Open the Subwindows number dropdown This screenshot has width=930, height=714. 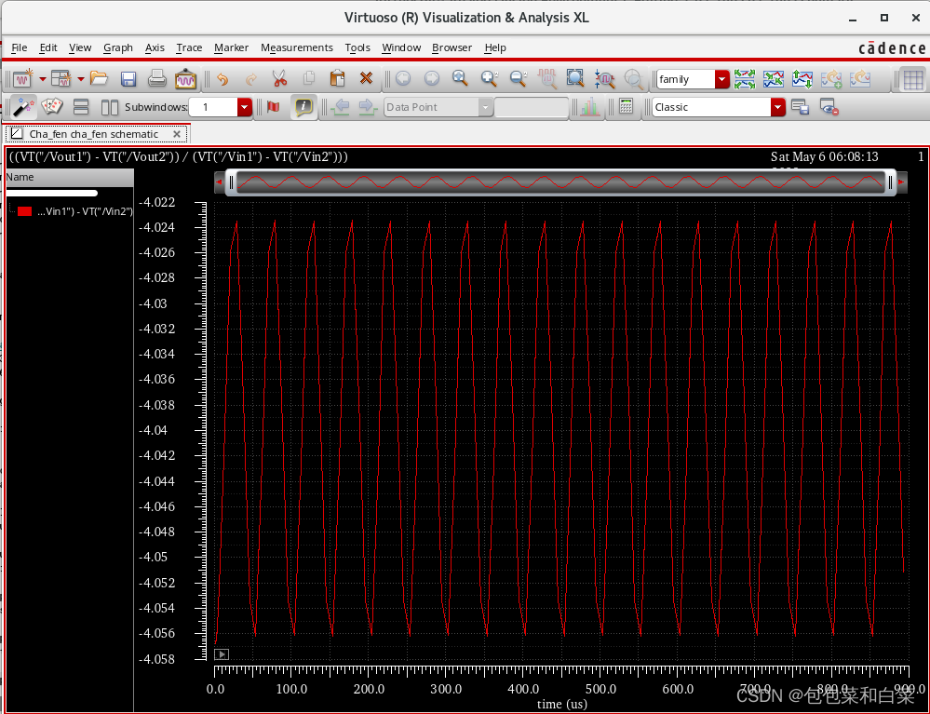click(244, 107)
